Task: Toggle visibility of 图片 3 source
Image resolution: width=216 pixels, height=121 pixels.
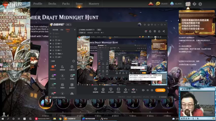Action: click(50, 44)
